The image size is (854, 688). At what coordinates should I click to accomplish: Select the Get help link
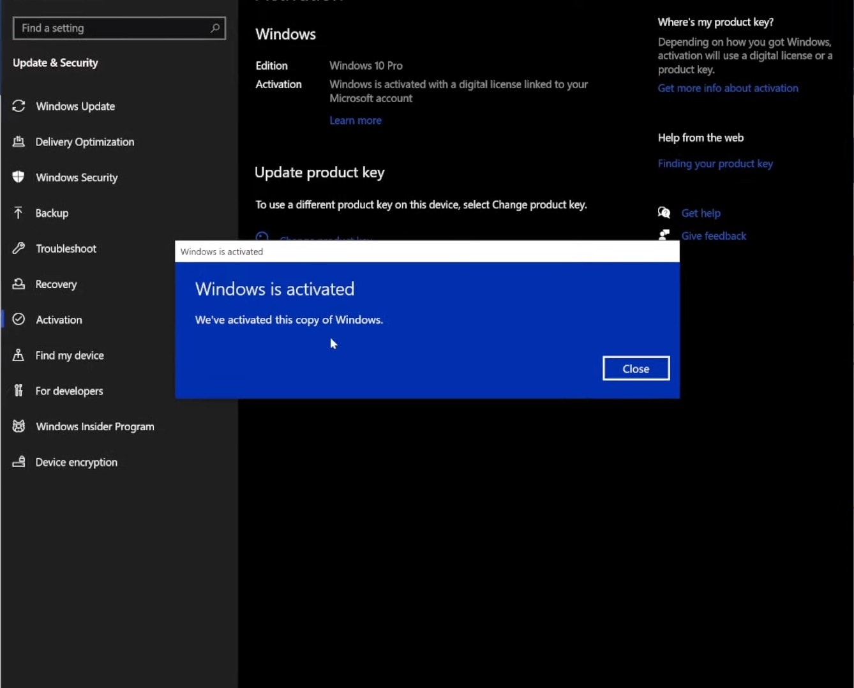pos(701,213)
